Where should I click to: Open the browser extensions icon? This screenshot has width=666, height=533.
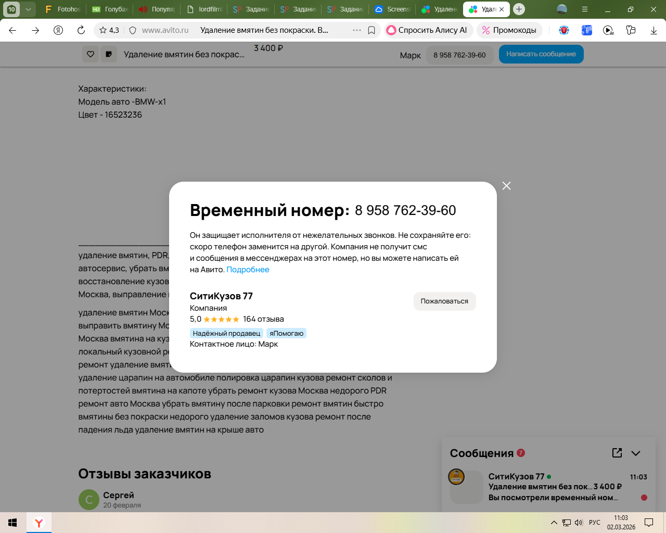click(631, 30)
